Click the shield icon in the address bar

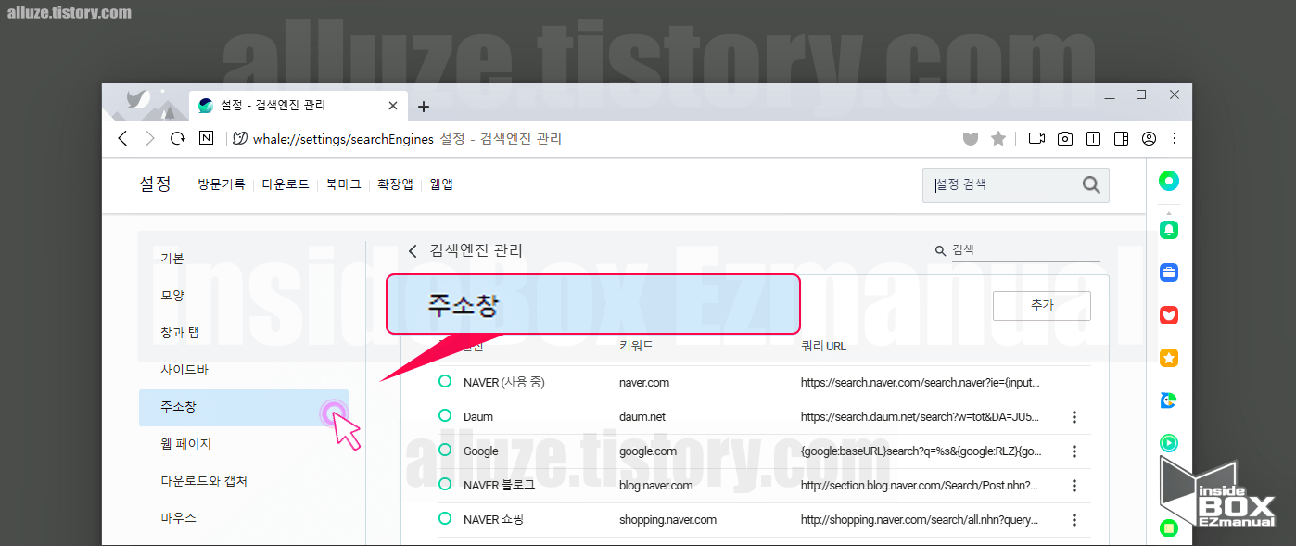[x=970, y=139]
